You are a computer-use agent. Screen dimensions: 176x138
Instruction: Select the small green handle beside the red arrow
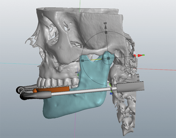pos(143,55)
